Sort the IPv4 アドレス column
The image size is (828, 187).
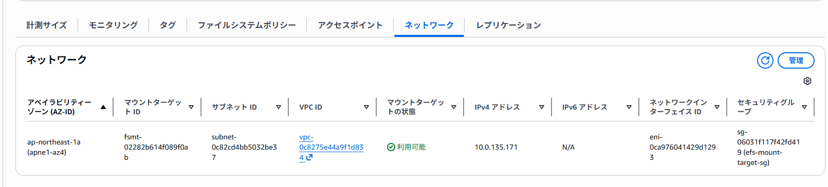click(542, 107)
